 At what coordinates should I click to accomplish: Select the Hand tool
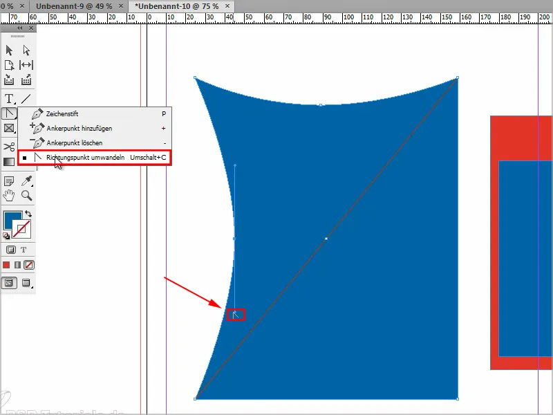(9, 196)
